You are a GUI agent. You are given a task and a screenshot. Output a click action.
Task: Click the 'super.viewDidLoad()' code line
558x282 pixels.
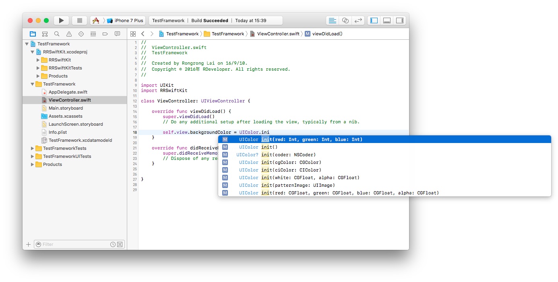pyautogui.click(x=189, y=116)
